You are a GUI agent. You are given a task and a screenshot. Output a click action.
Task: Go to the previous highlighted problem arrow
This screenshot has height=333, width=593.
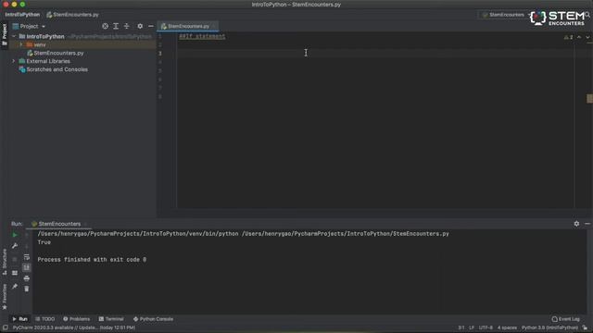pos(579,37)
